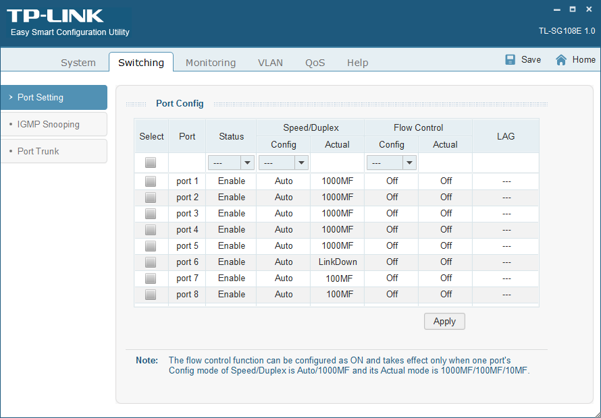601x418 pixels.
Task: Open the QoS tab
Action: pyautogui.click(x=315, y=62)
